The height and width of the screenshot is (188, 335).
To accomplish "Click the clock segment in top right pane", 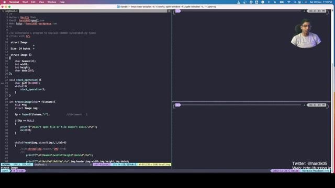I will (317, 11).
